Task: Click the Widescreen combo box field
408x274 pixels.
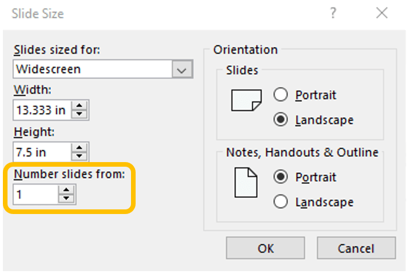Action: (92, 69)
